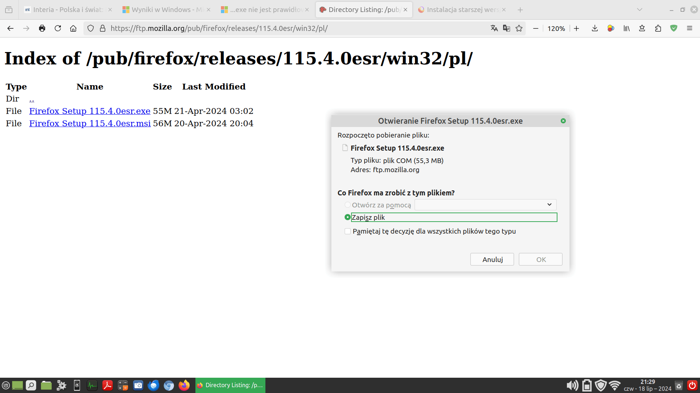Image resolution: width=700 pixels, height=393 pixels.
Task: Click the green shield extension icon
Action: pos(674,28)
